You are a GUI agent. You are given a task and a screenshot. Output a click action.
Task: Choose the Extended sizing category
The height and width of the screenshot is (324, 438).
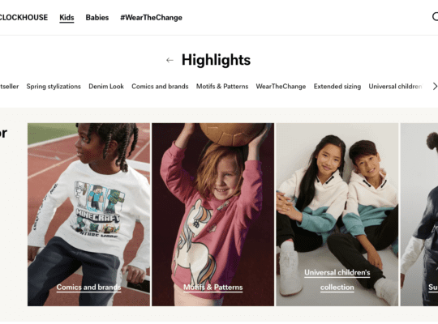pyautogui.click(x=337, y=87)
